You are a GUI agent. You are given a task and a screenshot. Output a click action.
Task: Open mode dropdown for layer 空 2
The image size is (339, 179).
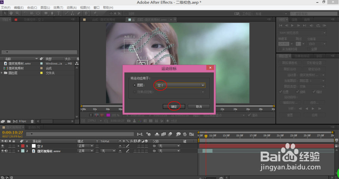[85, 146]
